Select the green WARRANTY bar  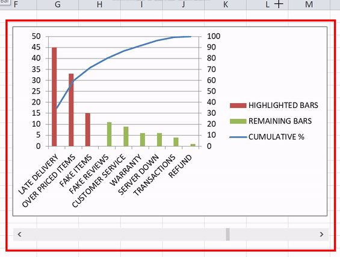tap(143, 139)
